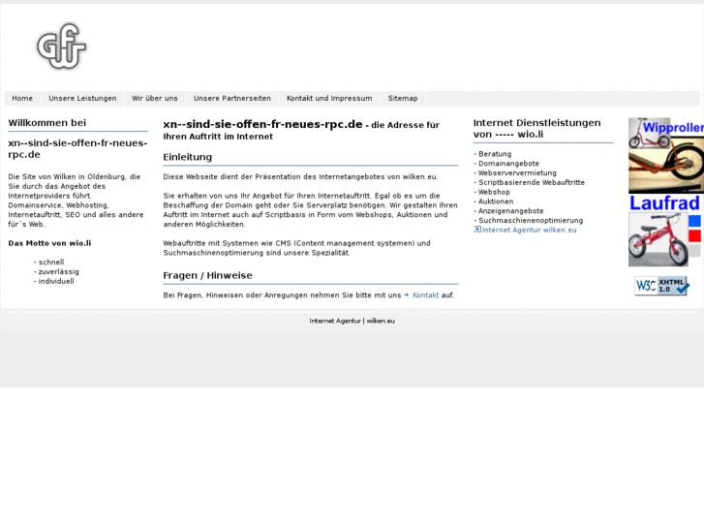Click the external link arrow icon beside Internet Agentur

(x=477, y=230)
